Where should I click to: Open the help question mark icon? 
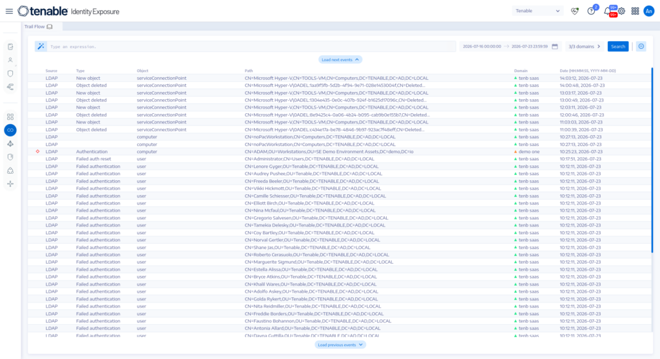pyautogui.click(x=591, y=12)
